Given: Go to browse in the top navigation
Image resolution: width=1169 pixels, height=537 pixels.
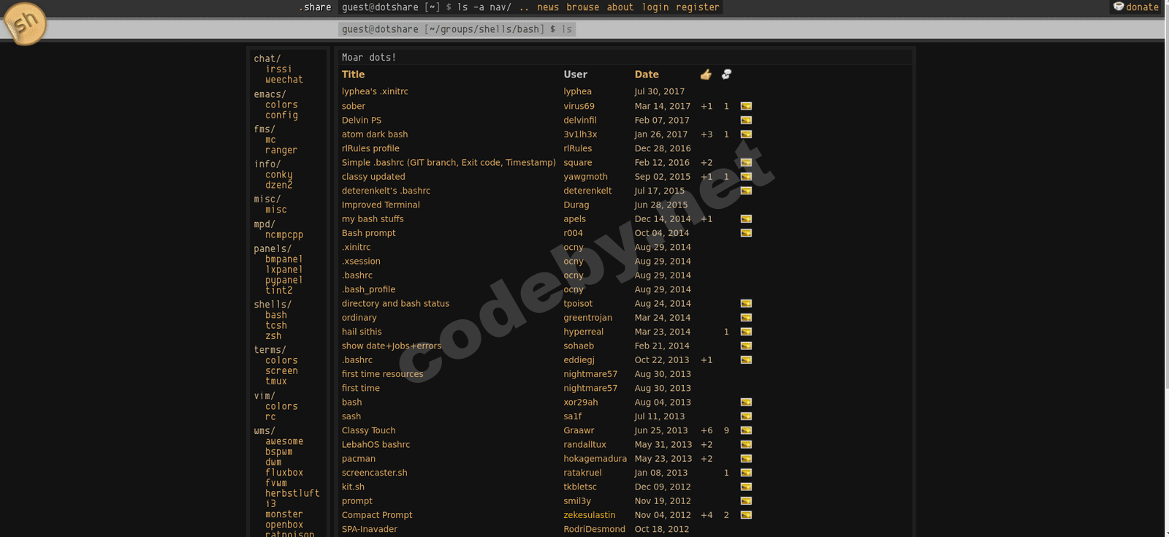Looking at the screenshot, I should (583, 7).
